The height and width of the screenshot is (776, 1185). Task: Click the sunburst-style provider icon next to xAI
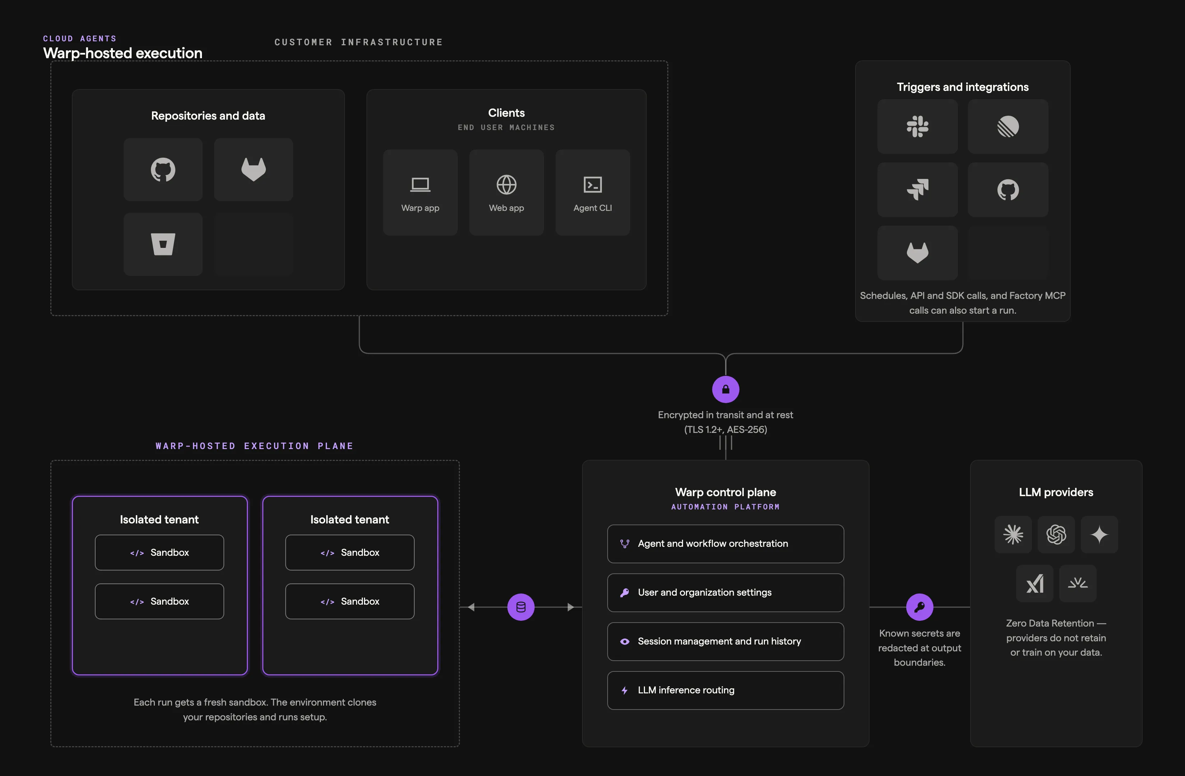(x=1078, y=583)
